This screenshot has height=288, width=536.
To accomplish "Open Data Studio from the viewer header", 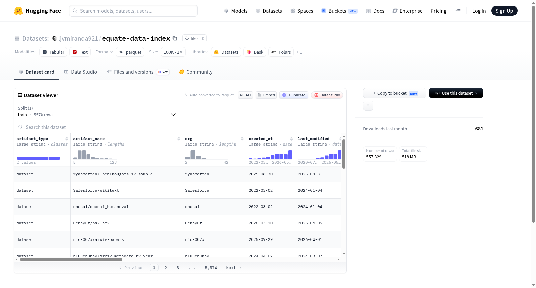I will click(x=327, y=95).
